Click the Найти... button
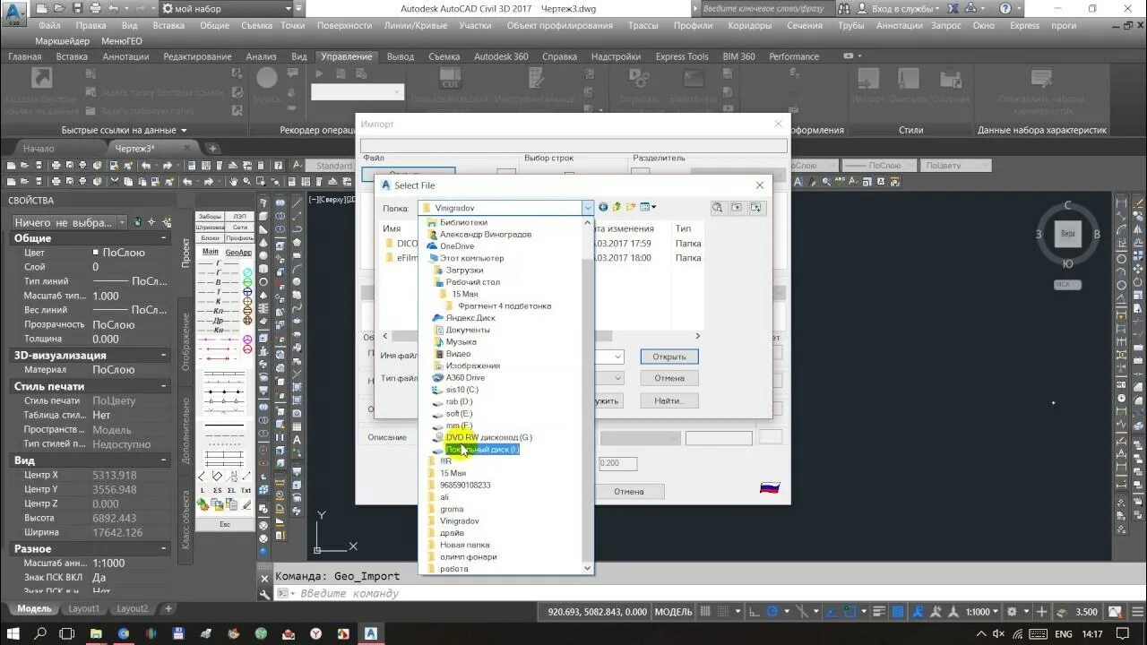 click(x=669, y=400)
